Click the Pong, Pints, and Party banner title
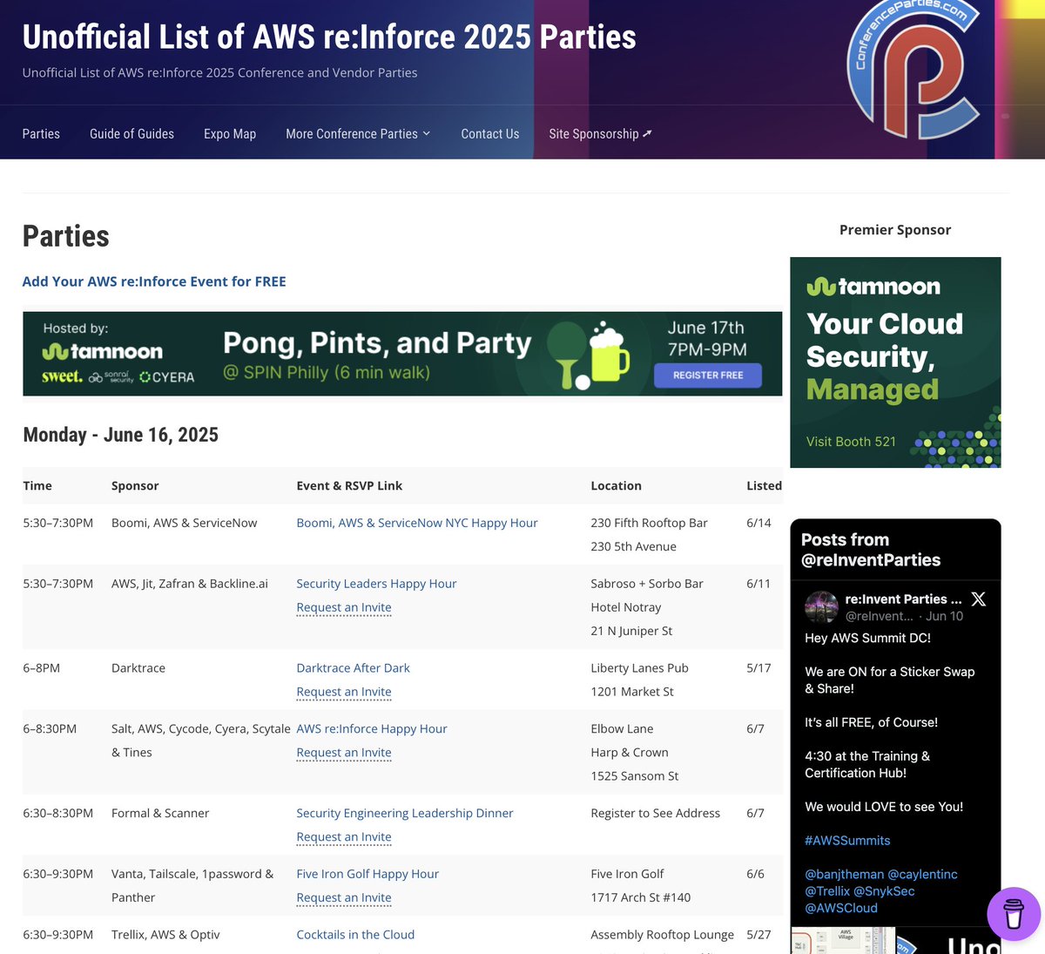The image size is (1045, 954). [x=377, y=343]
